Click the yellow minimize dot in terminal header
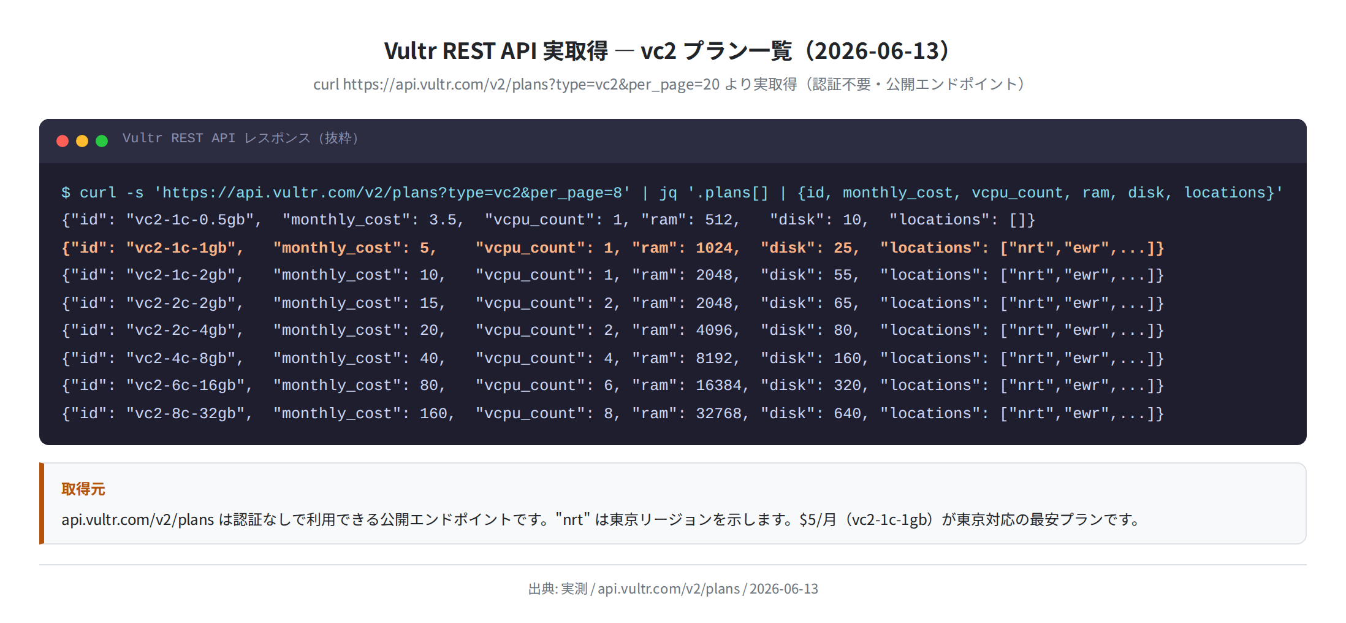Viewport: 1346px width, 623px height. [x=82, y=141]
